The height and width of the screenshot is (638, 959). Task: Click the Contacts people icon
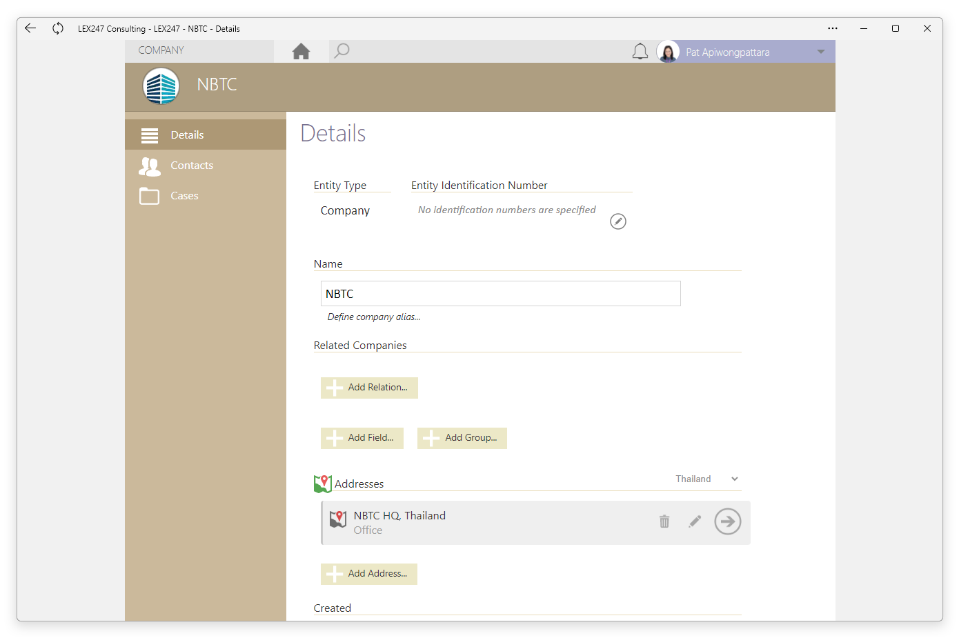click(x=150, y=166)
